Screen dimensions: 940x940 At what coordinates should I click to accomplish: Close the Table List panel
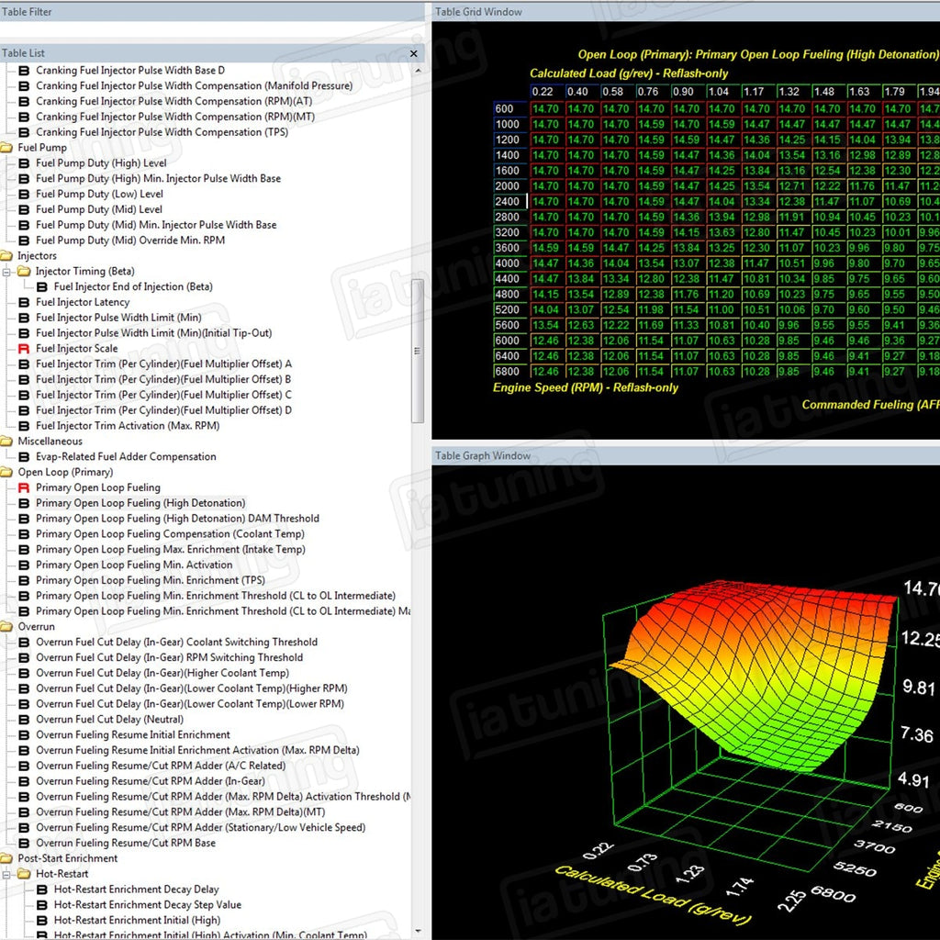click(414, 53)
